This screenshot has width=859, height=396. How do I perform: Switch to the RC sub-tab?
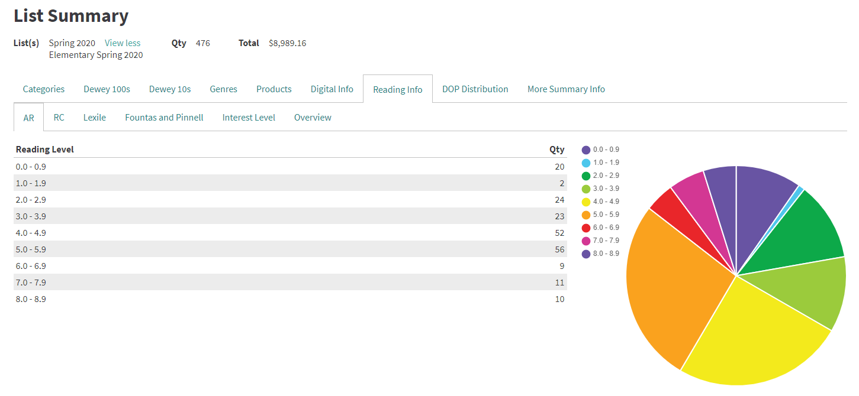(59, 117)
